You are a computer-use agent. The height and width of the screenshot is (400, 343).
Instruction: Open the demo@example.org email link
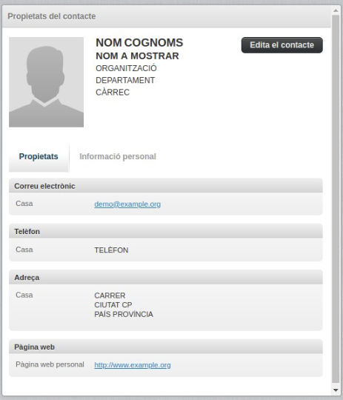click(x=127, y=204)
